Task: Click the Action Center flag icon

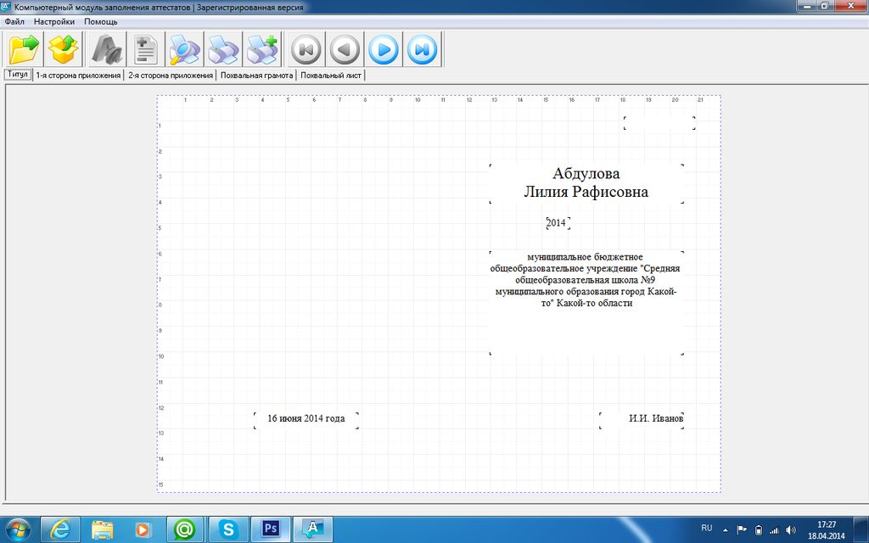Action: 742,530
